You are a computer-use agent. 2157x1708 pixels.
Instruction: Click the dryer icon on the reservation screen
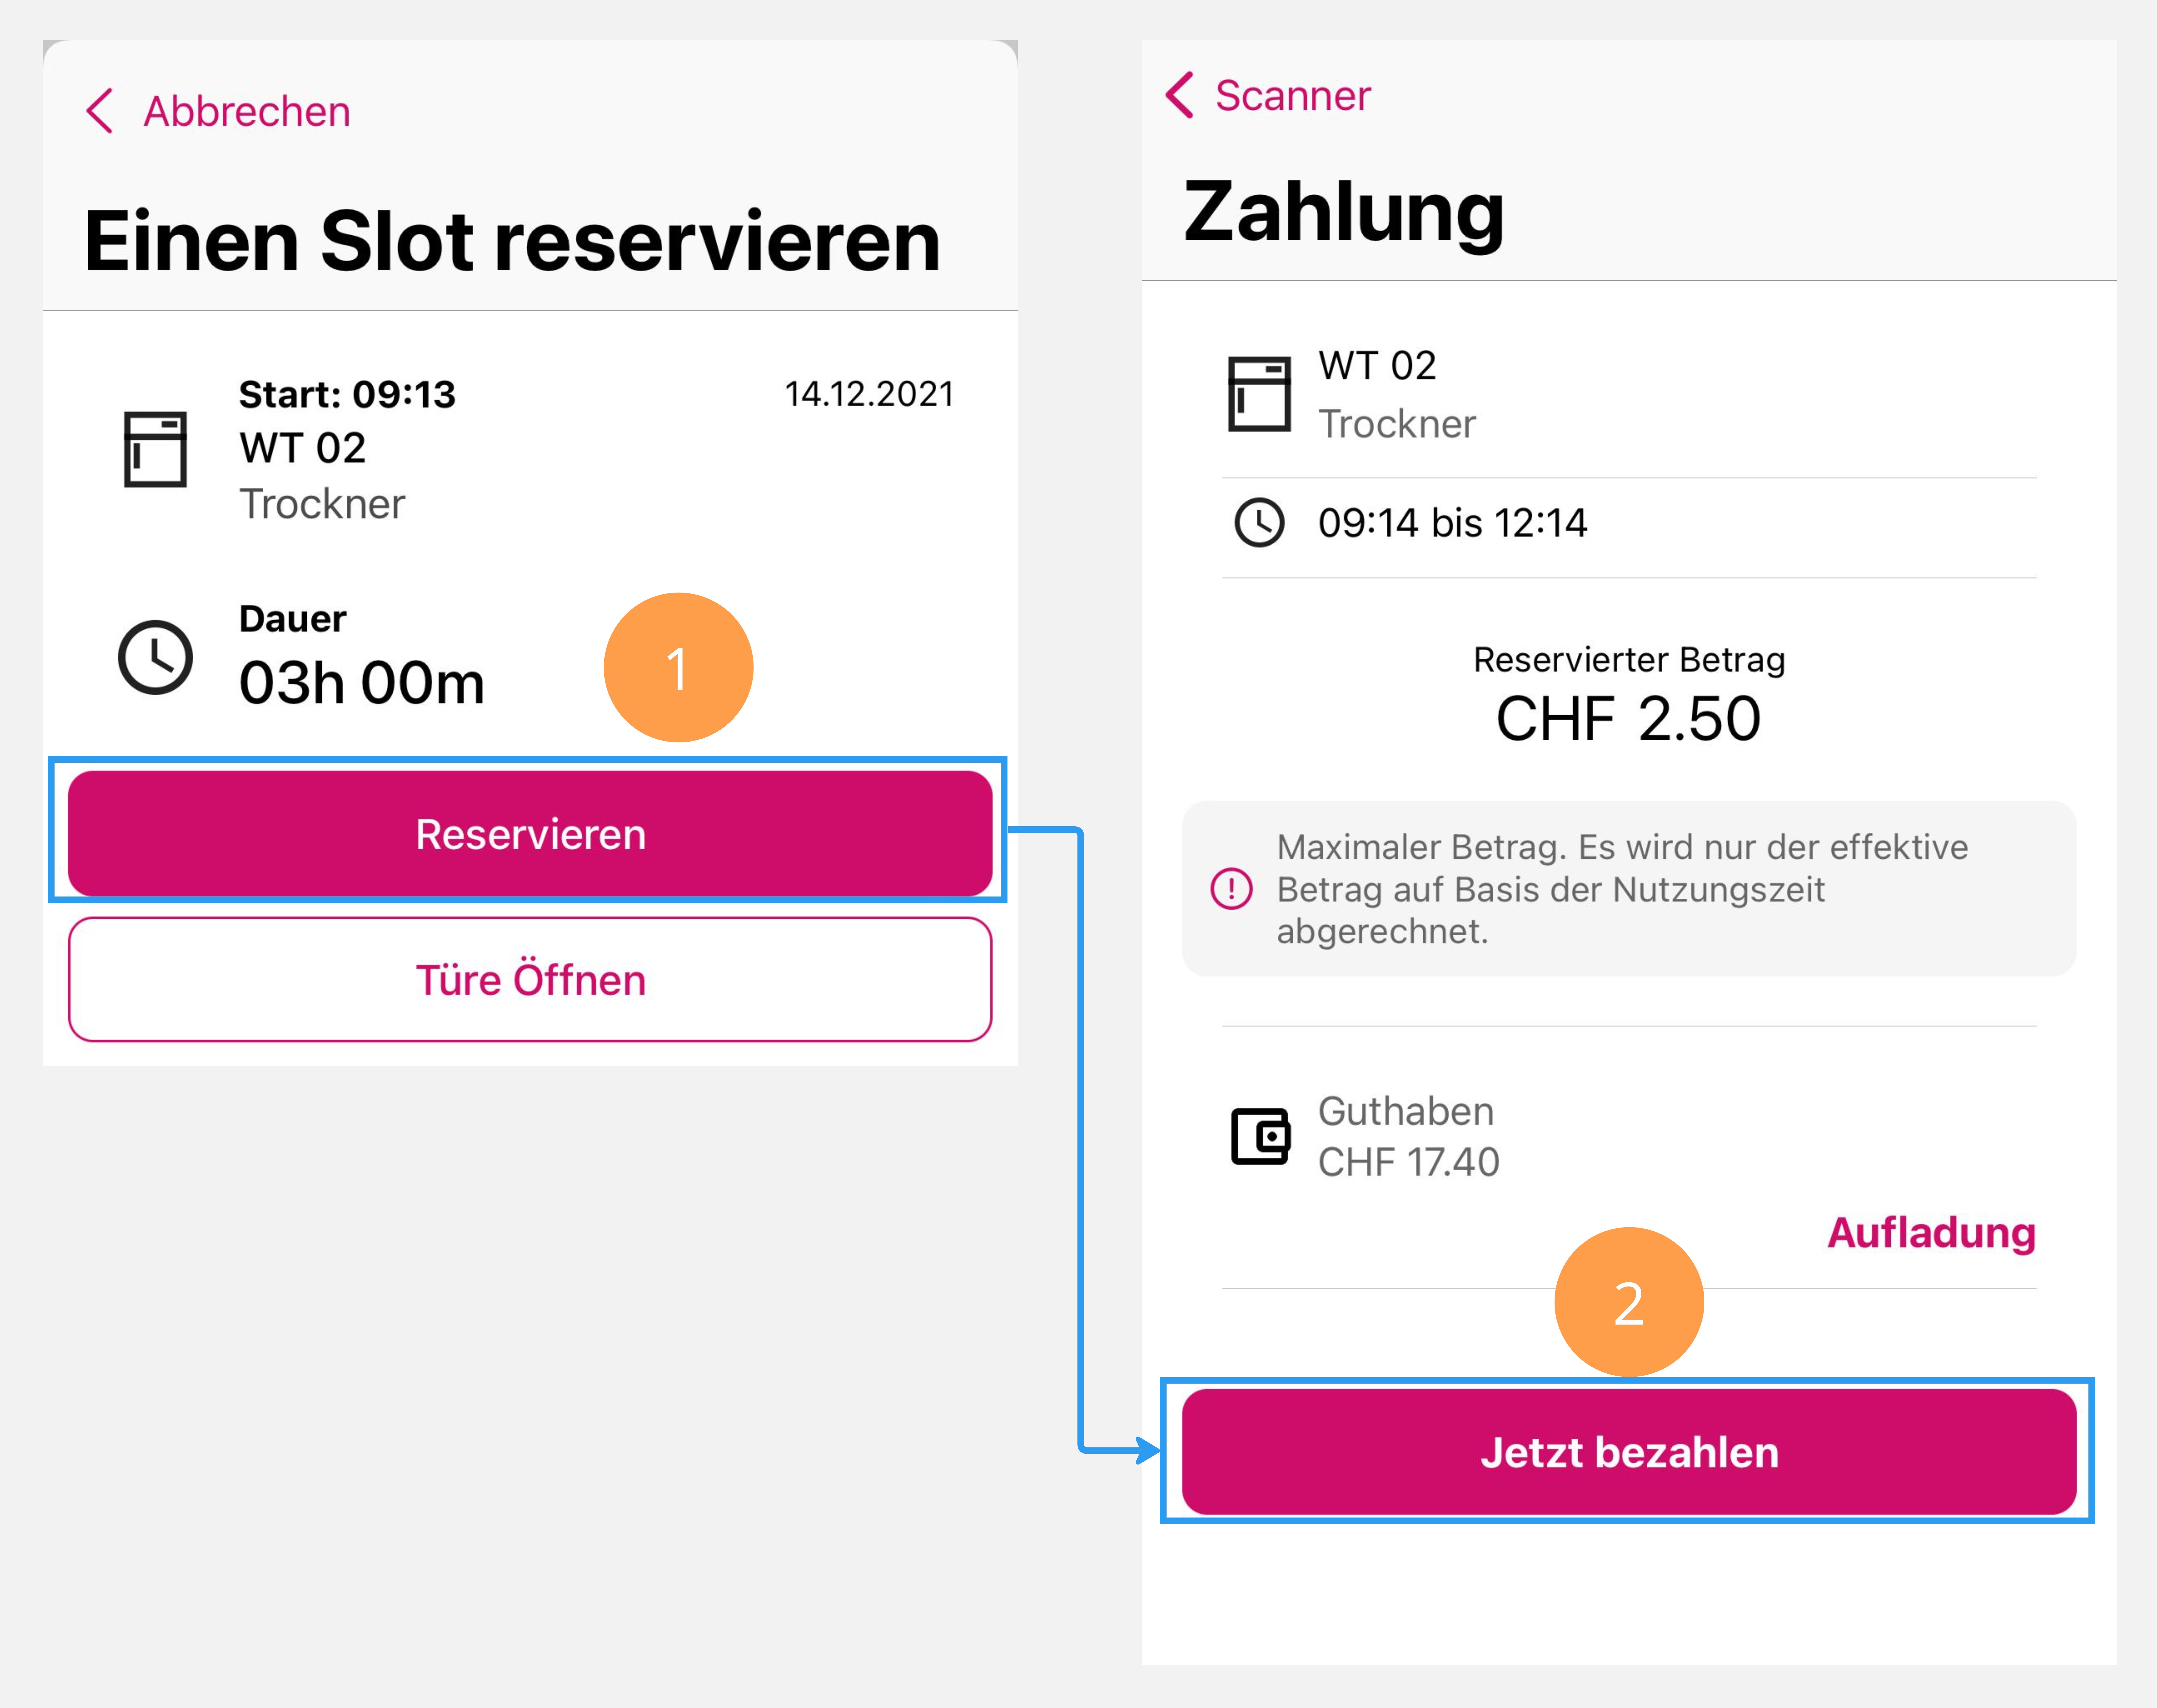tap(155, 449)
